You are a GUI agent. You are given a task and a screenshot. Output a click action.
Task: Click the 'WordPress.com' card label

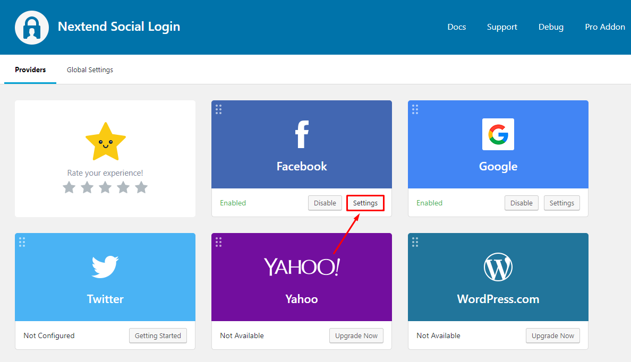click(498, 299)
